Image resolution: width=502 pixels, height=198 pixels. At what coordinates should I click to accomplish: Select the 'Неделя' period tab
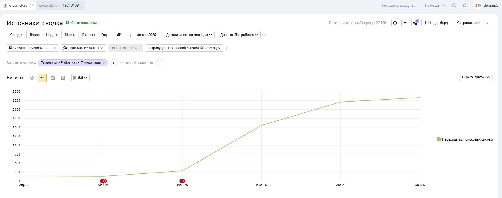point(52,35)
